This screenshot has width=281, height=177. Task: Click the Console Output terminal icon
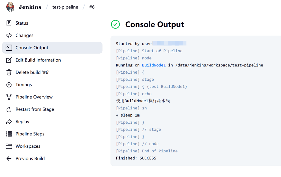click(9, 48)
